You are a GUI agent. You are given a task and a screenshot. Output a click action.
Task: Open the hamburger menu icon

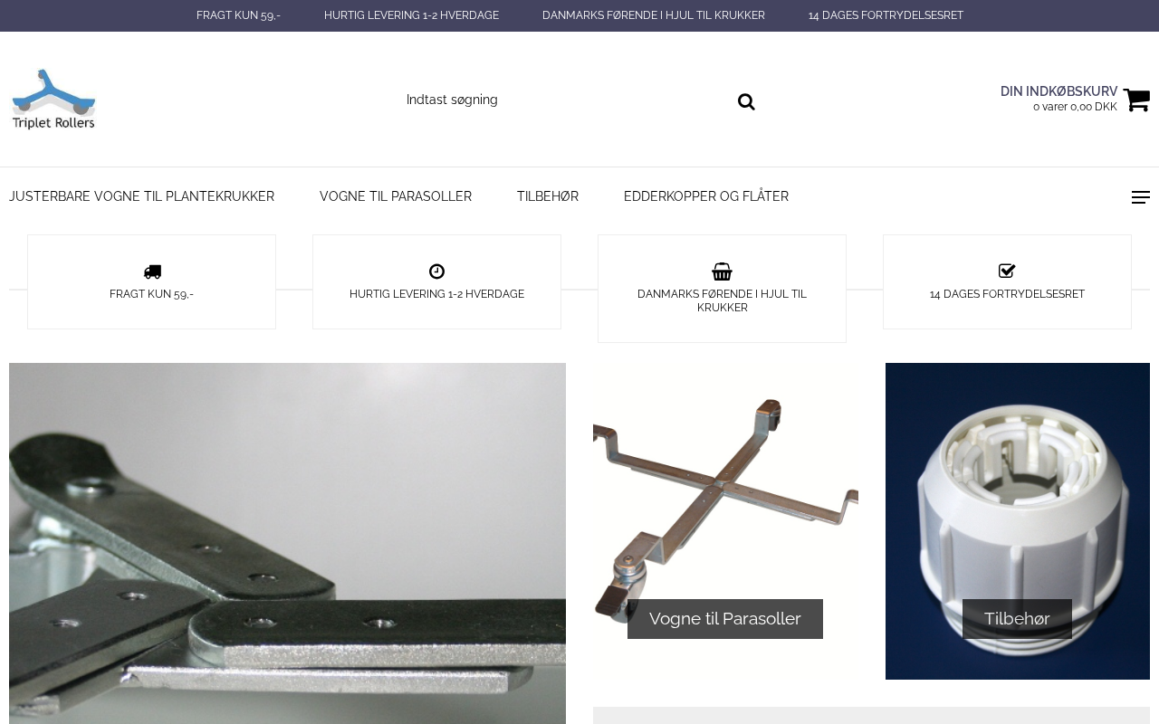click(1141, 197)
